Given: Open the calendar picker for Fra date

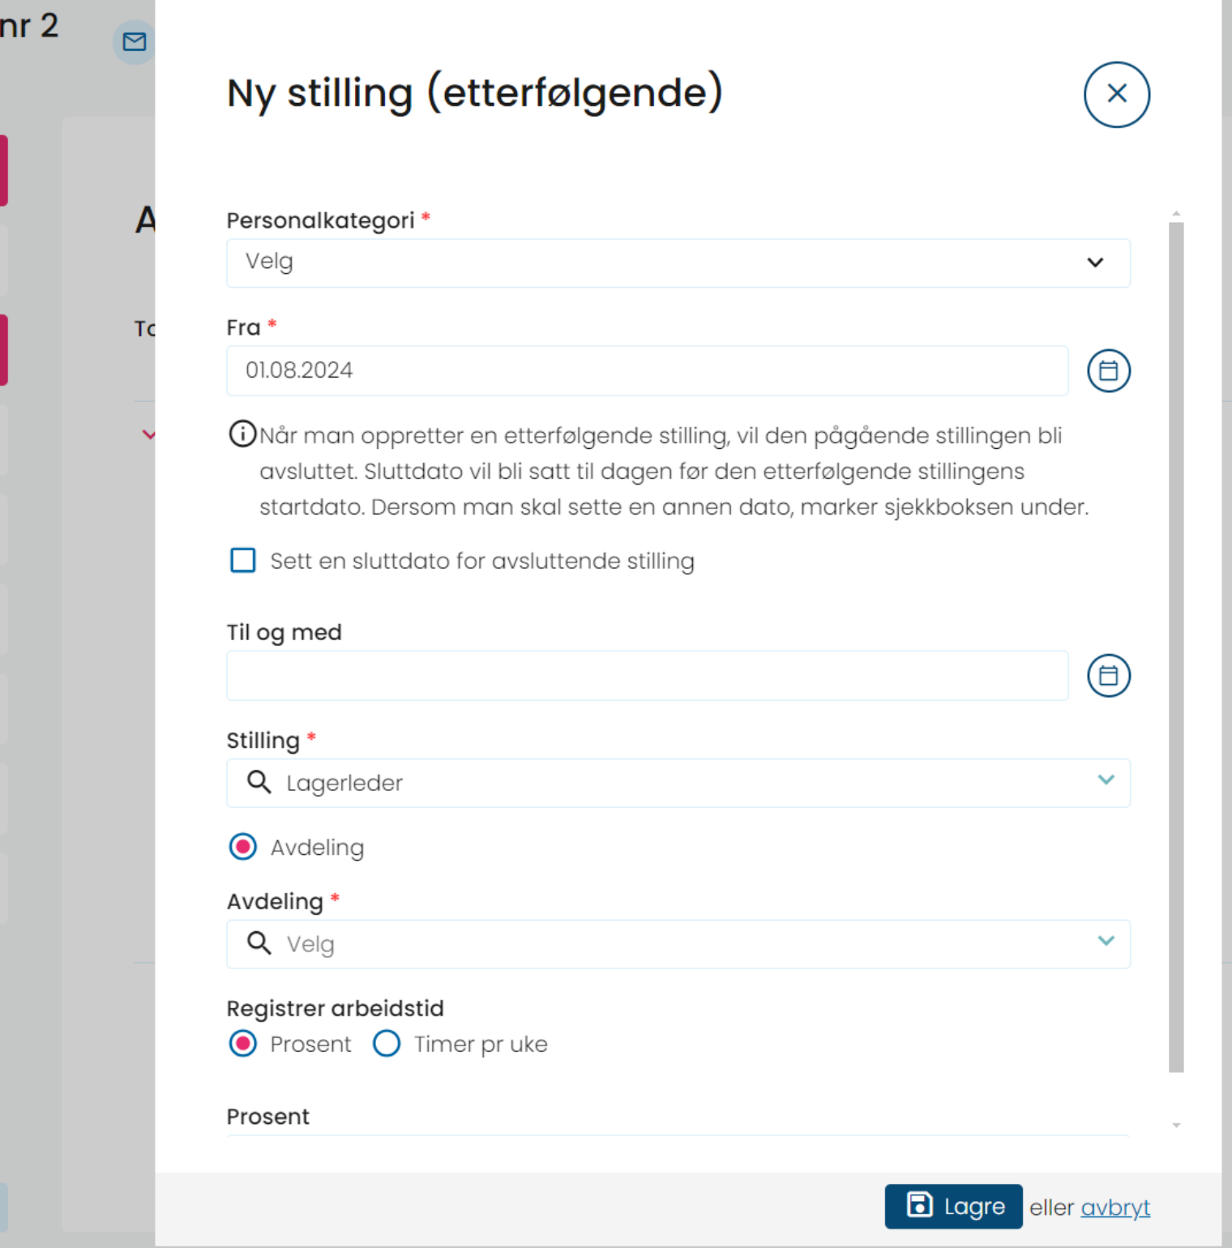Looking at the screenshot, I should tap(1108, 371).
